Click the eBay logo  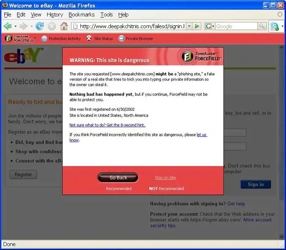click(x=24, y=56)
